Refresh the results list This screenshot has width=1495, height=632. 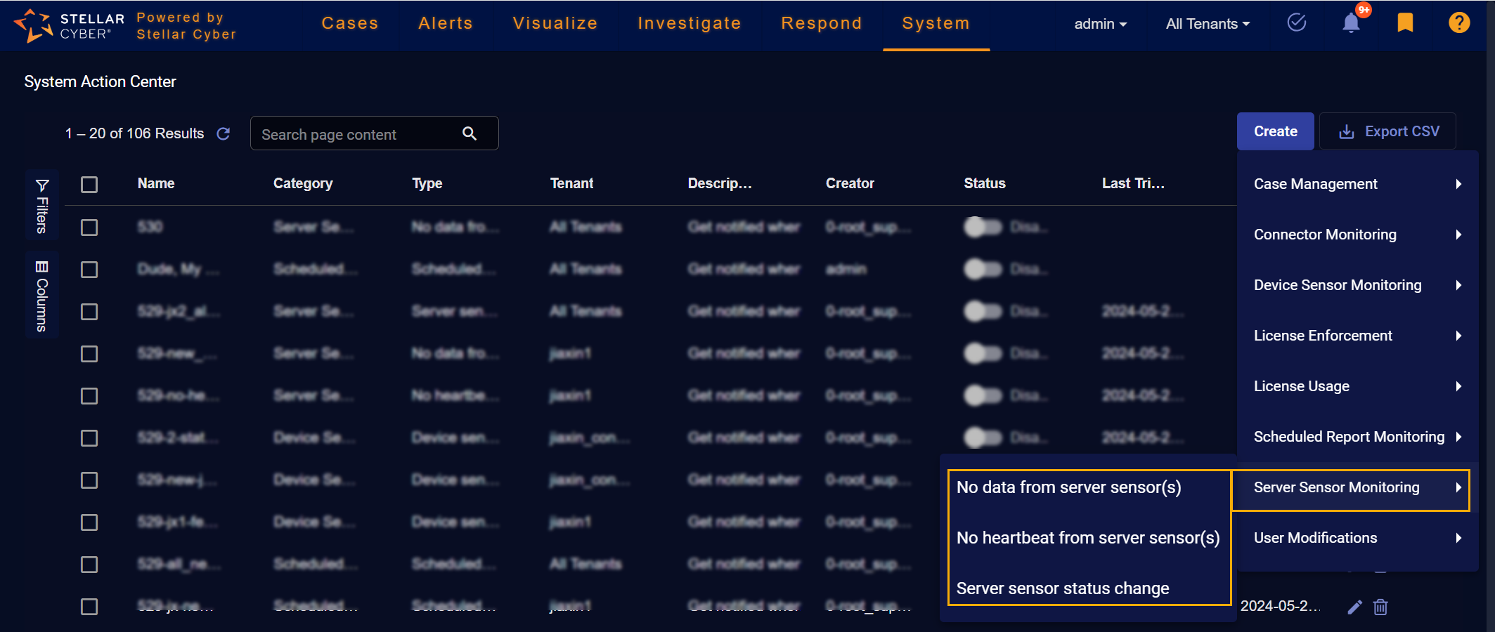[224, 133]
